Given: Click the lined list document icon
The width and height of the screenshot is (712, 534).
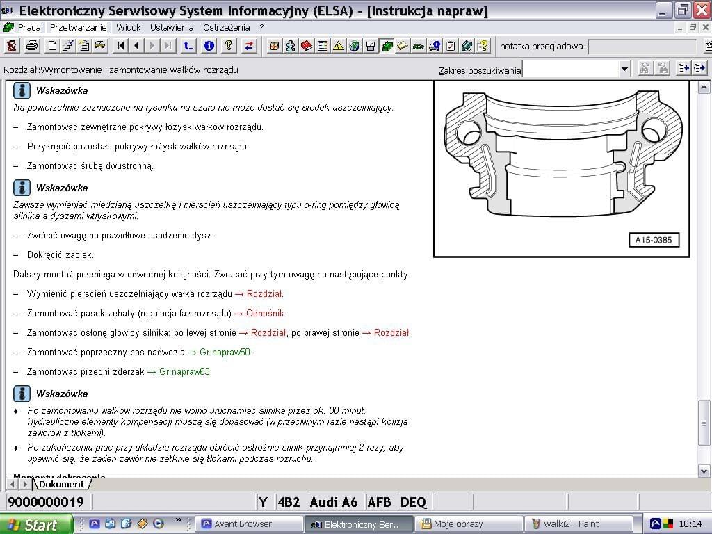Looking at the screenshot, I should point(323,45).
